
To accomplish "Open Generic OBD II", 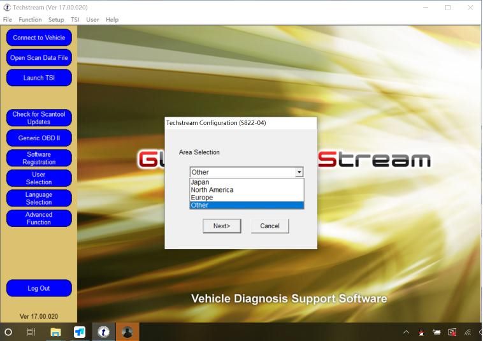I will [x=39, y=138].
